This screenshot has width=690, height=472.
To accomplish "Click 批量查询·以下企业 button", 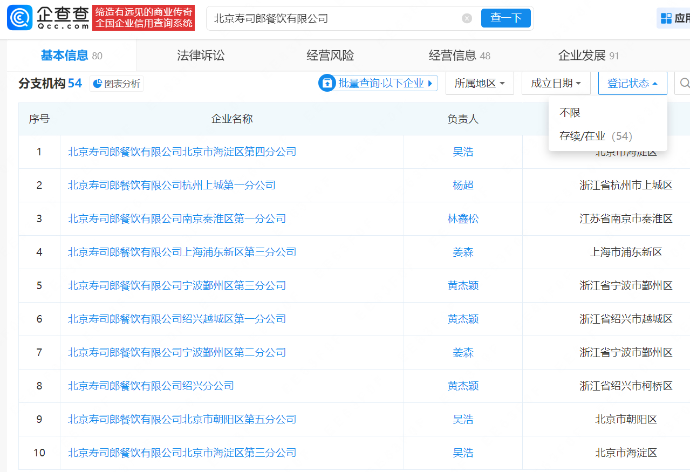I will [378, 83].
